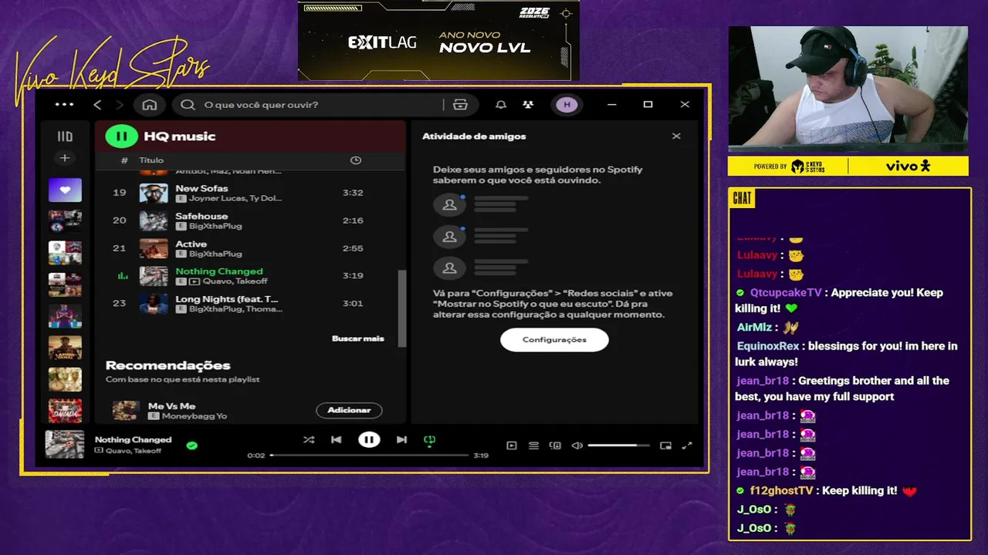Open the notifications bell
Viewport: 988px width, 555px height.
[x=501, y=105]
